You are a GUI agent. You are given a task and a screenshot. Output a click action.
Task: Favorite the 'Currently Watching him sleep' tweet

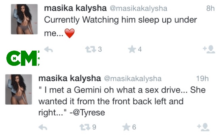(x=132, y=50)
